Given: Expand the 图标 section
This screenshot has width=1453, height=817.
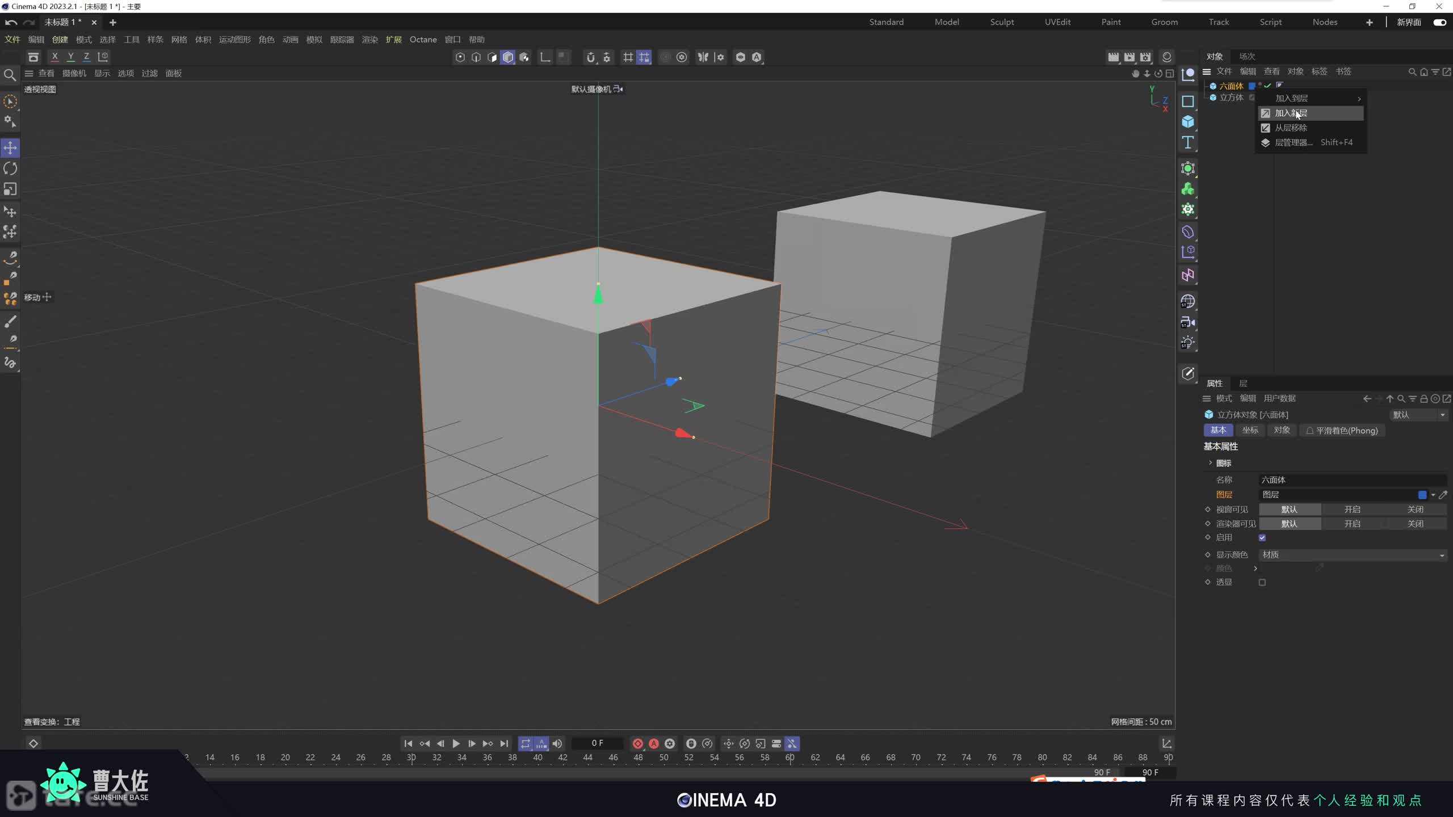Looking at the screenshot, I should (1210, 463).
